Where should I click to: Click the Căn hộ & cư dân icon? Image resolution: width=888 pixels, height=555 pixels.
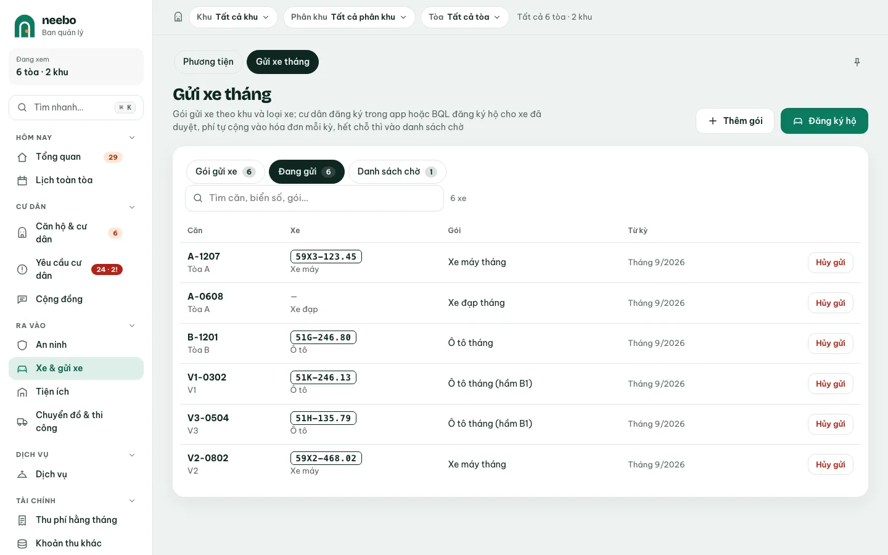pyautogui.click(x=22, y=233)
